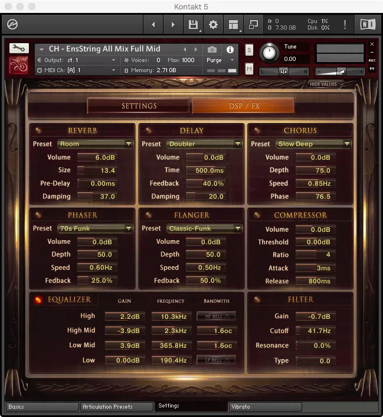Click the exclamation panic button

pos(345,25)
